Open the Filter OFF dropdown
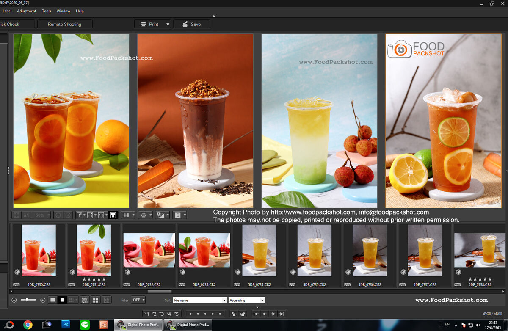The height and width of the screenshot is (331, 508). 138,300
